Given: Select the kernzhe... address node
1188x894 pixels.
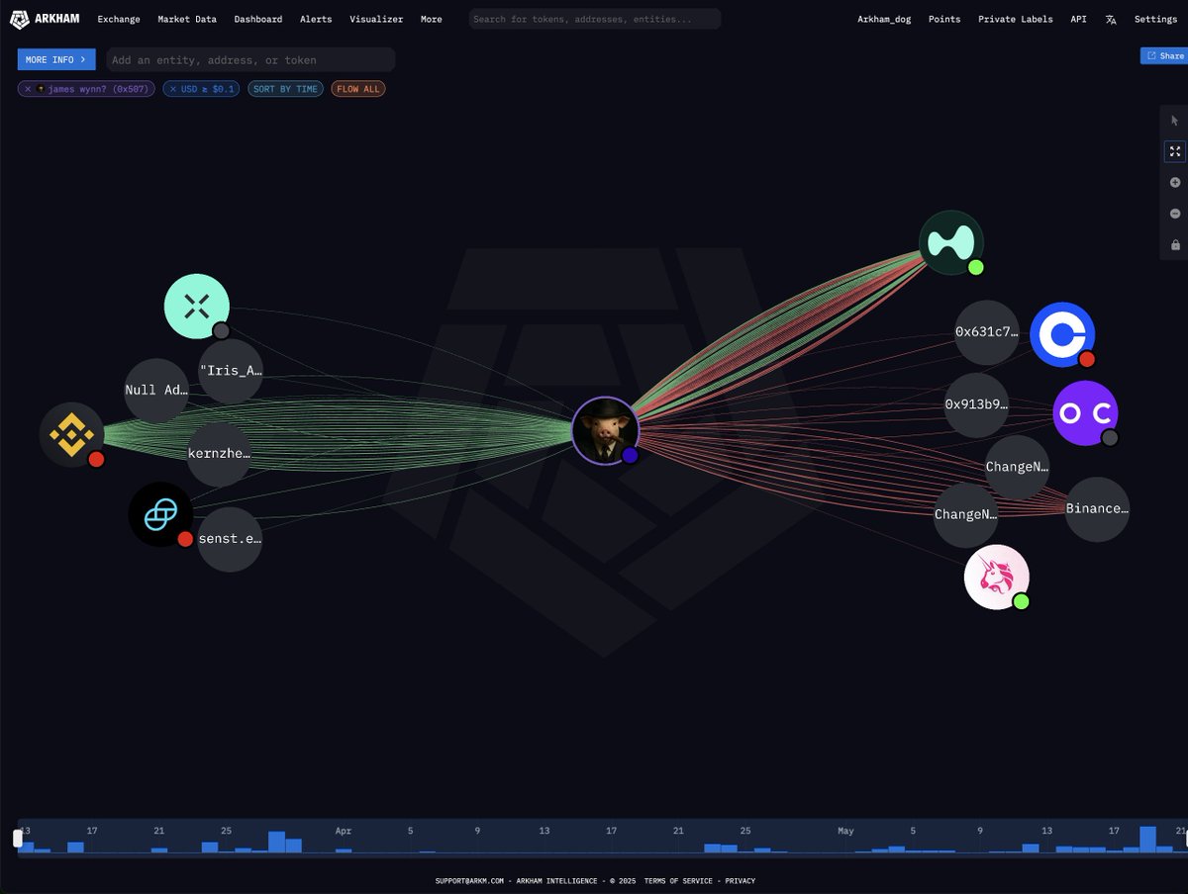Looking at the screenshot, I should click(219, 454).
